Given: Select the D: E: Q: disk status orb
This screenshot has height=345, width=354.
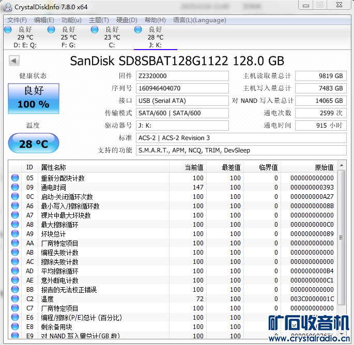Looking at the screenshot, I should point(8,29).
